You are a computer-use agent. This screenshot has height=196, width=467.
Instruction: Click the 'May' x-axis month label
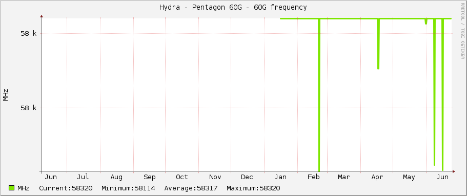pyautogui.click(x=409, y=177)
